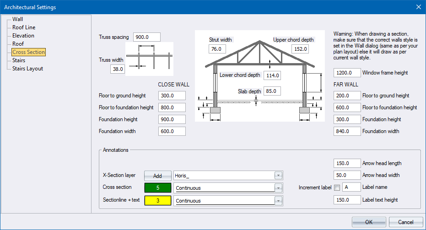Open the Sectionline + text linetype dropdown

(277, 201)
